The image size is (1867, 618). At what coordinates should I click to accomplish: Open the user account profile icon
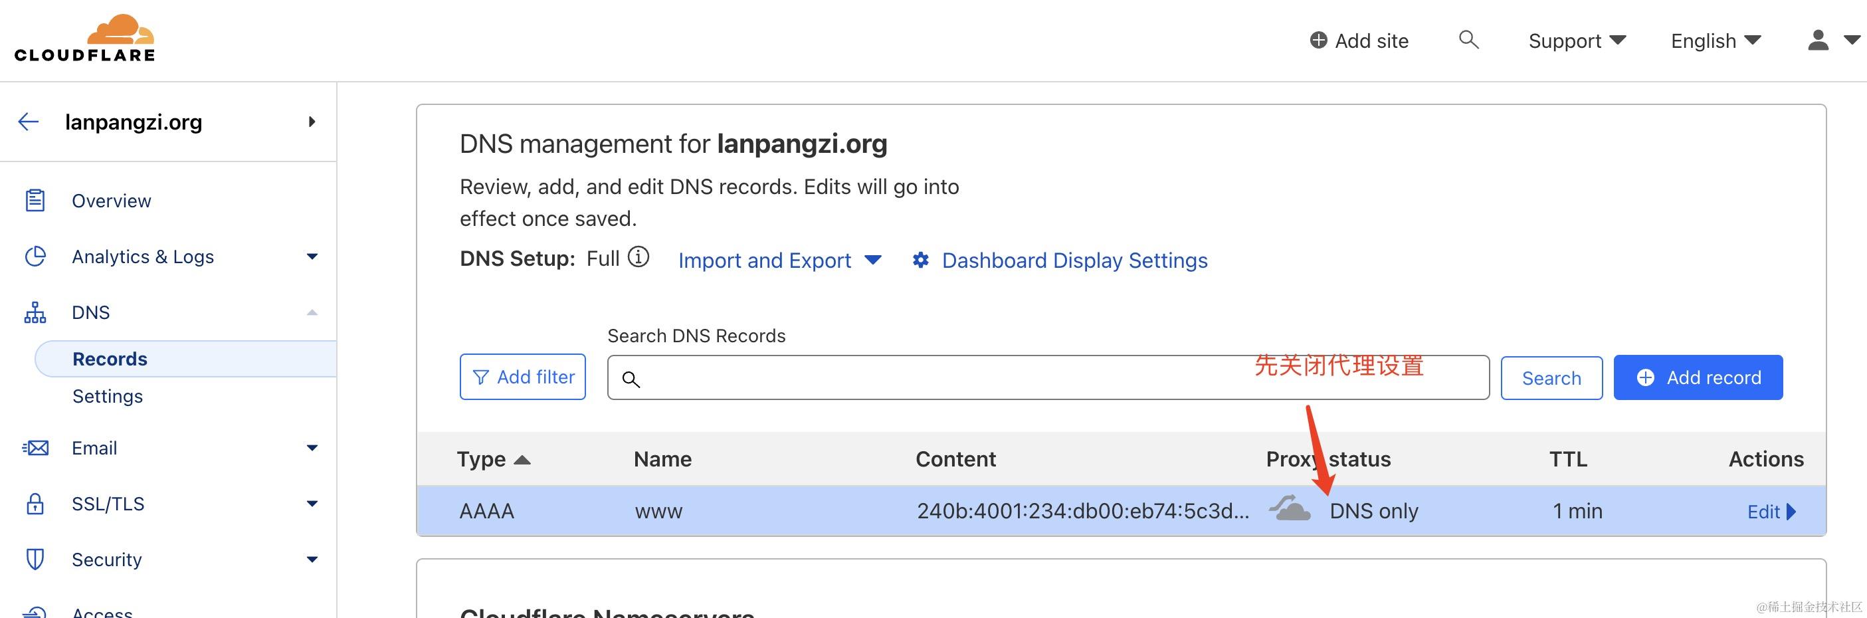coord(1818,40)
